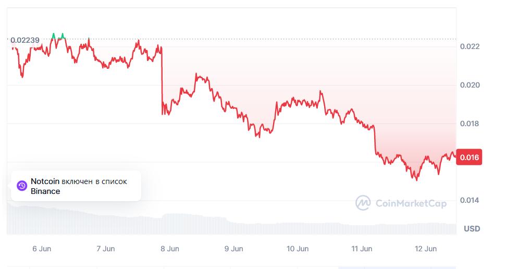Viewport: 506px width, 269px height.
Task: Select the 9 Jun date marker
Action: tap(233, 249)
